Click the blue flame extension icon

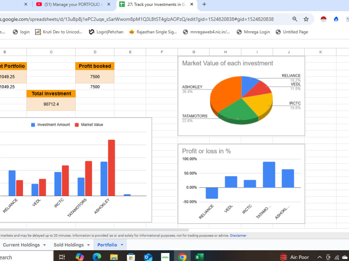(x=336, y=19)
